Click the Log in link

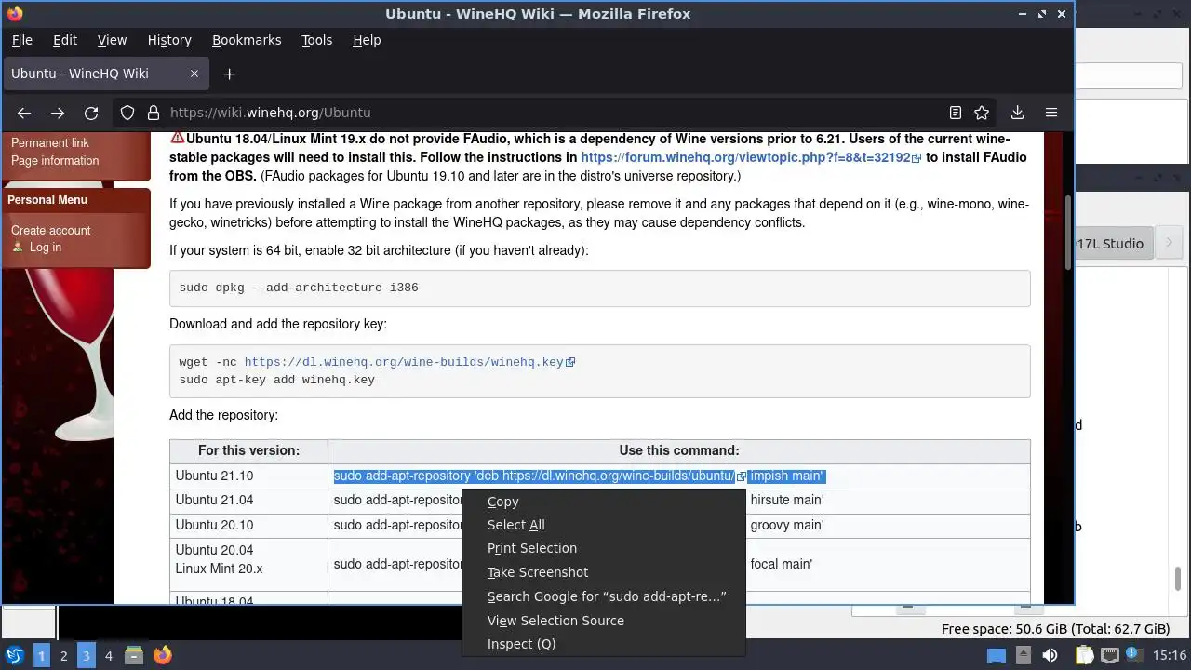[46, 248]
